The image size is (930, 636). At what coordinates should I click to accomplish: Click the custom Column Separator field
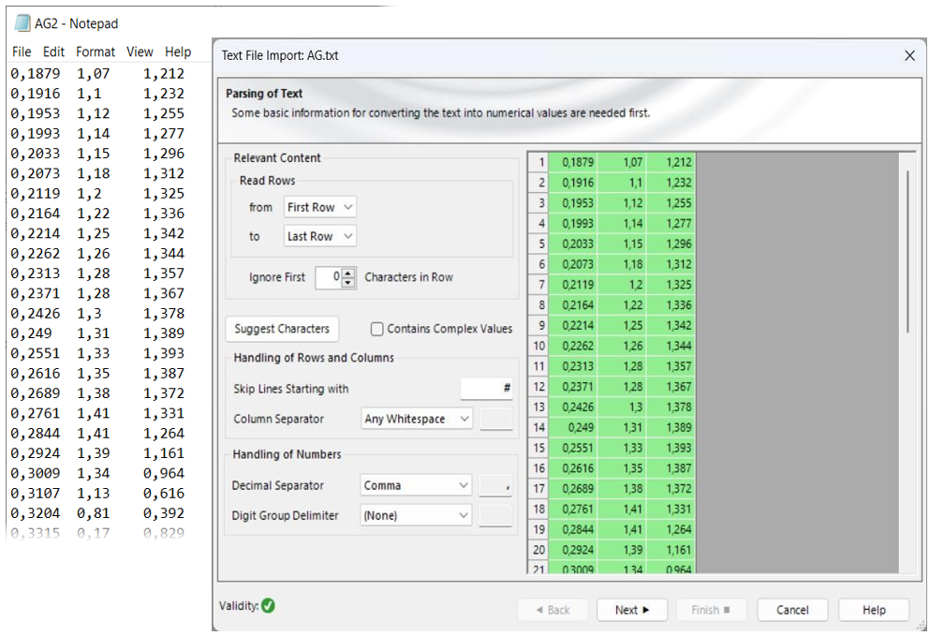495,419
